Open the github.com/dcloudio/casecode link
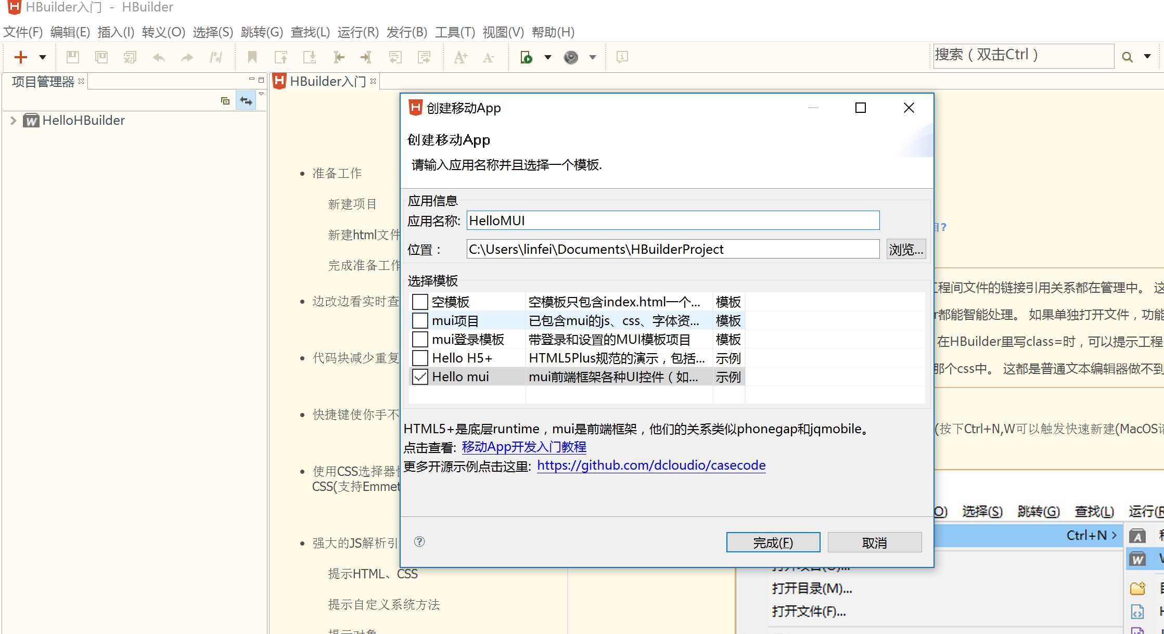 651,465
